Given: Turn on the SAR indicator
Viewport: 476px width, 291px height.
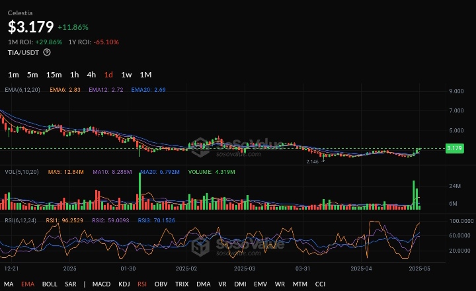Looking at the screenshot, I should [71, 284].
